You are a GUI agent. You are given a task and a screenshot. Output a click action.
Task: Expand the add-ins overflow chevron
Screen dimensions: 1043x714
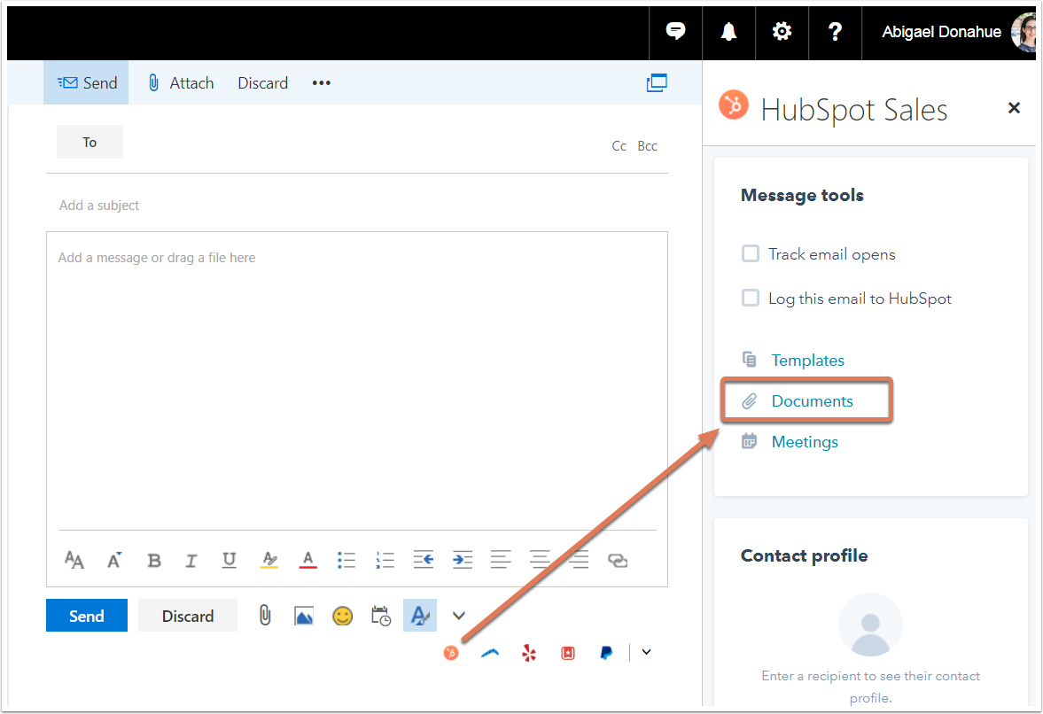(x=647, y=652)
